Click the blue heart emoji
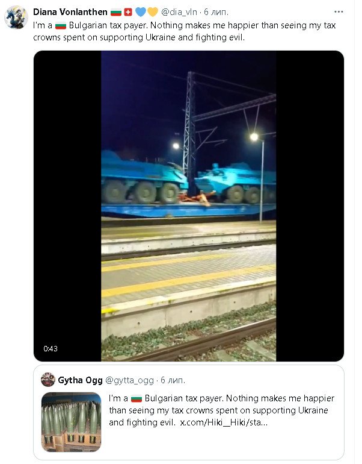Image resolution: width=362 pixels, height=464 pixels. click(x=140, y=12)
